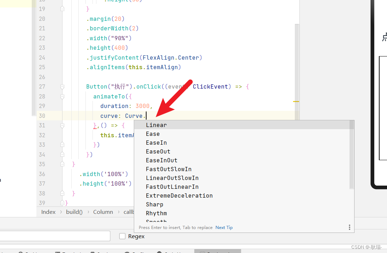The width and height of the screenshot is (387, 253).
Task: Click fold end marker at line 39
Action: [62, 203]
